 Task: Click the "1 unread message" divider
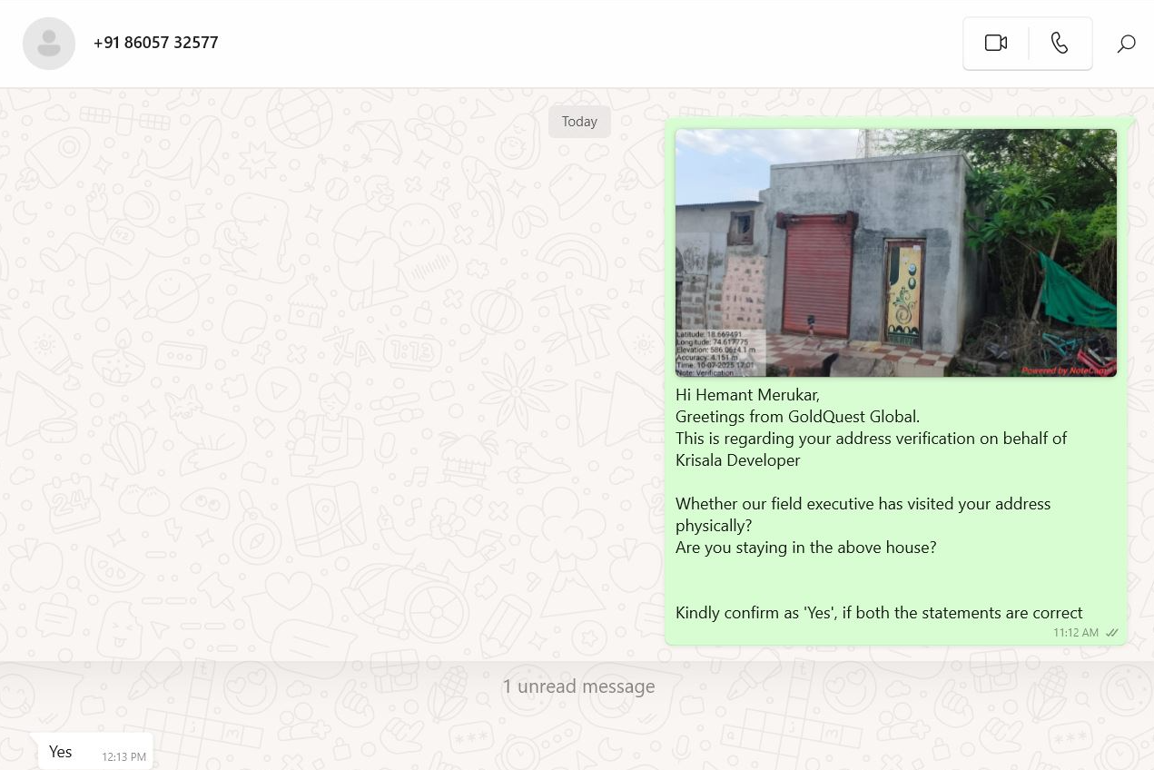(578, 686)
